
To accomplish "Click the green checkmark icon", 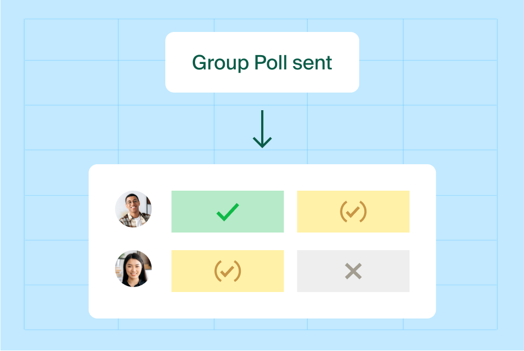I will (228, 212).
